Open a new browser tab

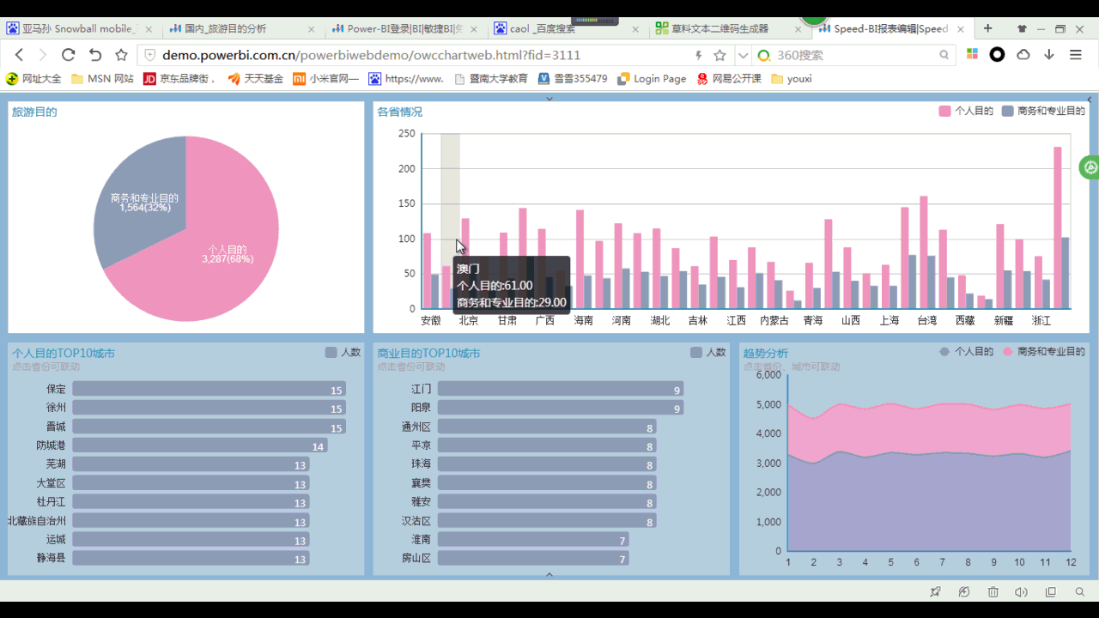(987, 28)
